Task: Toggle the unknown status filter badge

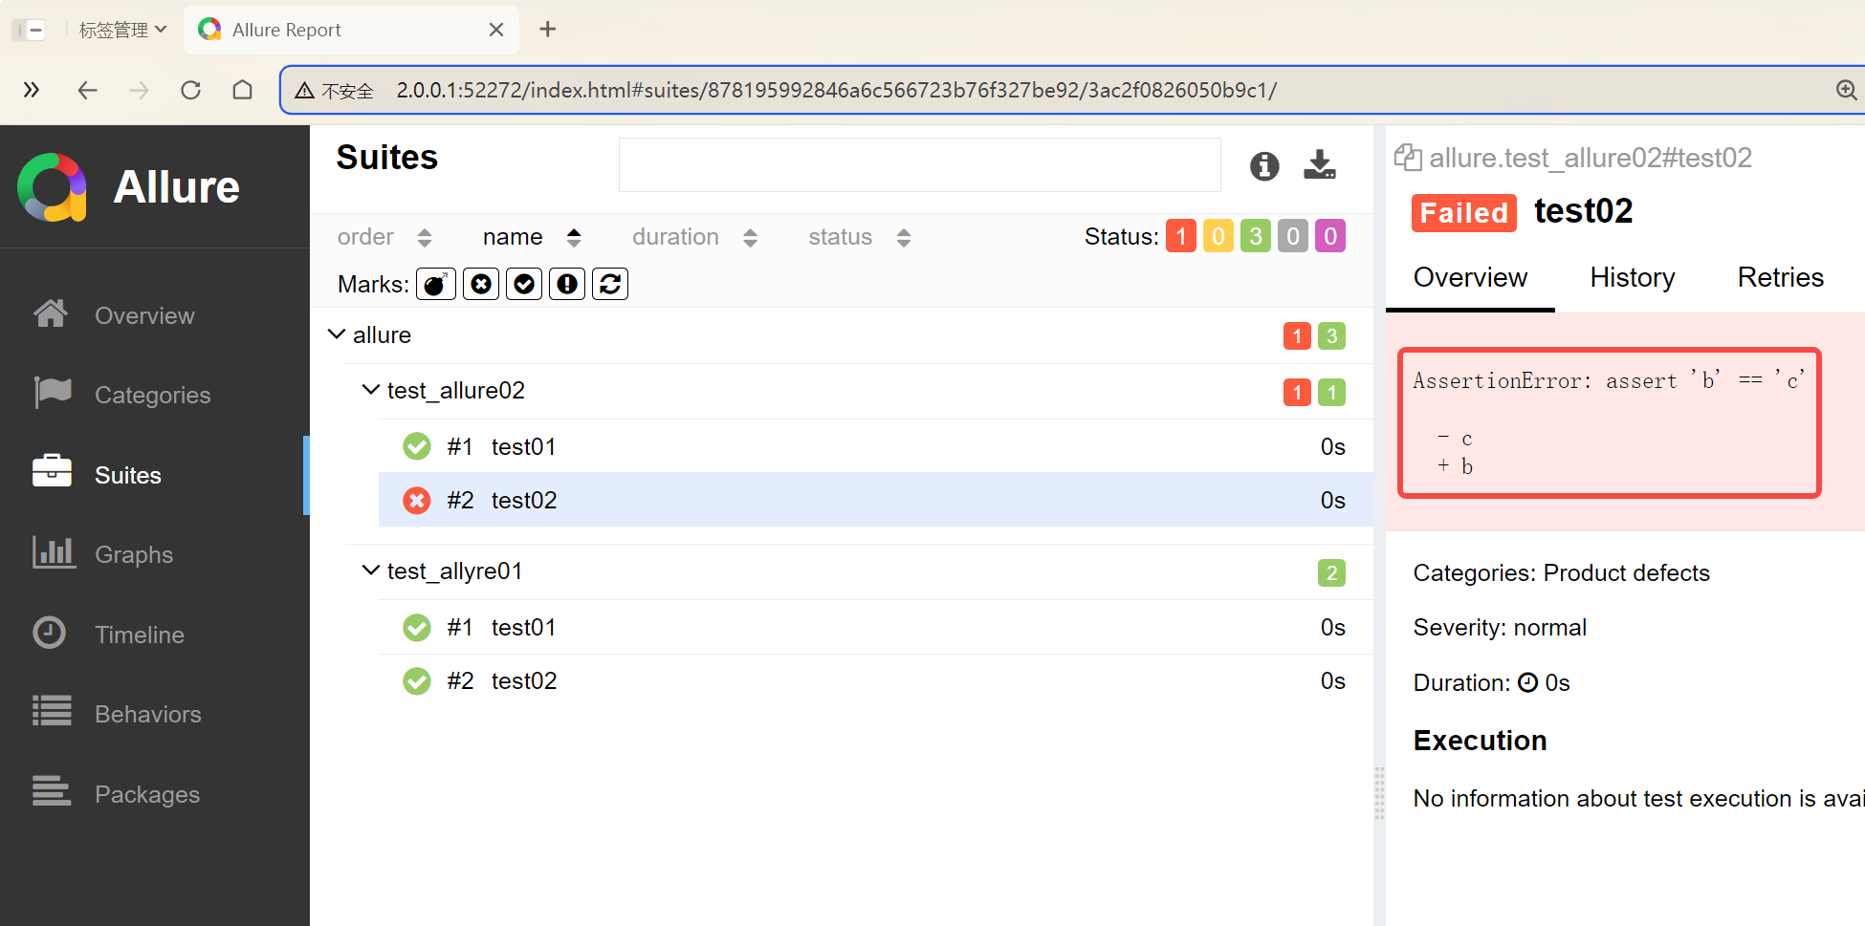Action: [1330, 236]
